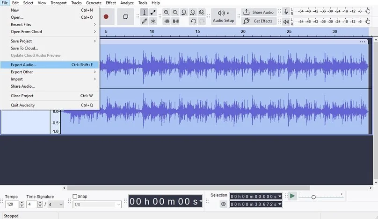Click the Zoom In magnifier icon
Image resolution: width=378 pixels, height=219 pixels.
click(167, 13)
